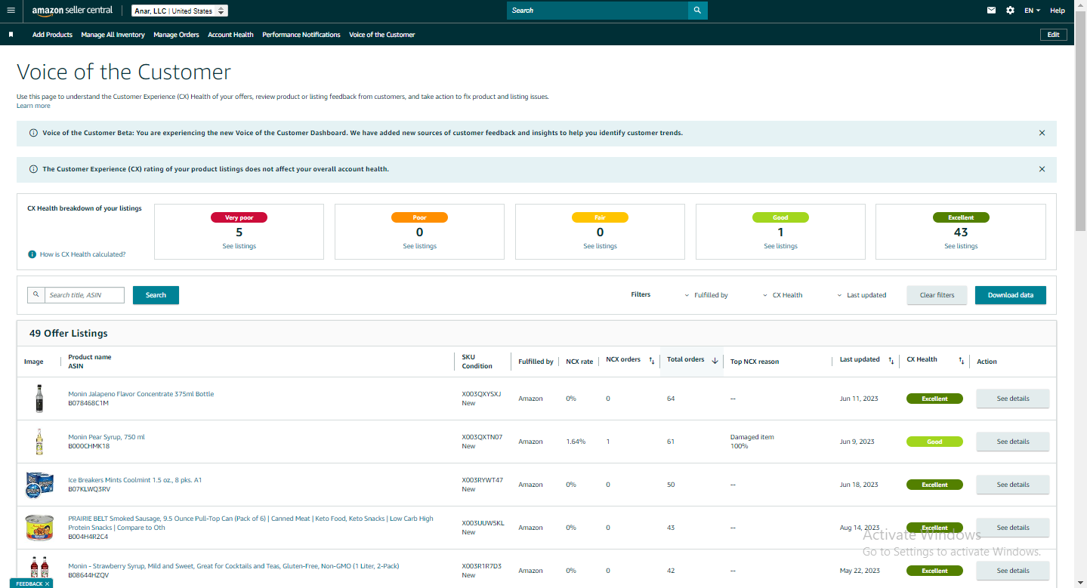This screenshot has height=588, width=1087.
Task: Expand the Last updated filter
Action: pos(862,295)
